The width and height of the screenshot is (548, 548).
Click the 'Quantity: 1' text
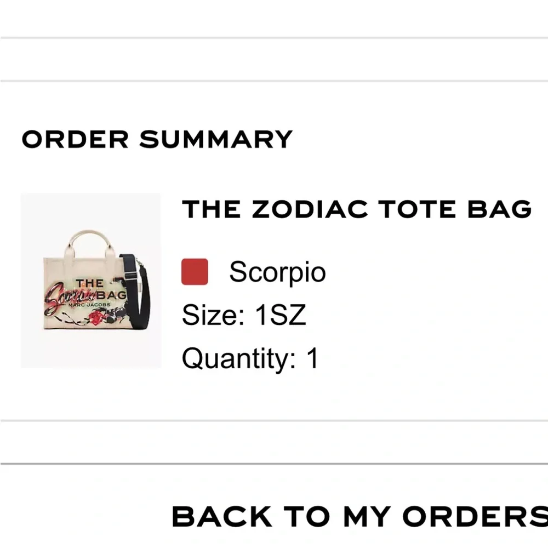(x=253, y=358)
